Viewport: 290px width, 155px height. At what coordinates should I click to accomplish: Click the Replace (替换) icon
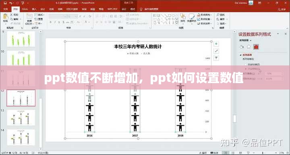click(218, 19)
